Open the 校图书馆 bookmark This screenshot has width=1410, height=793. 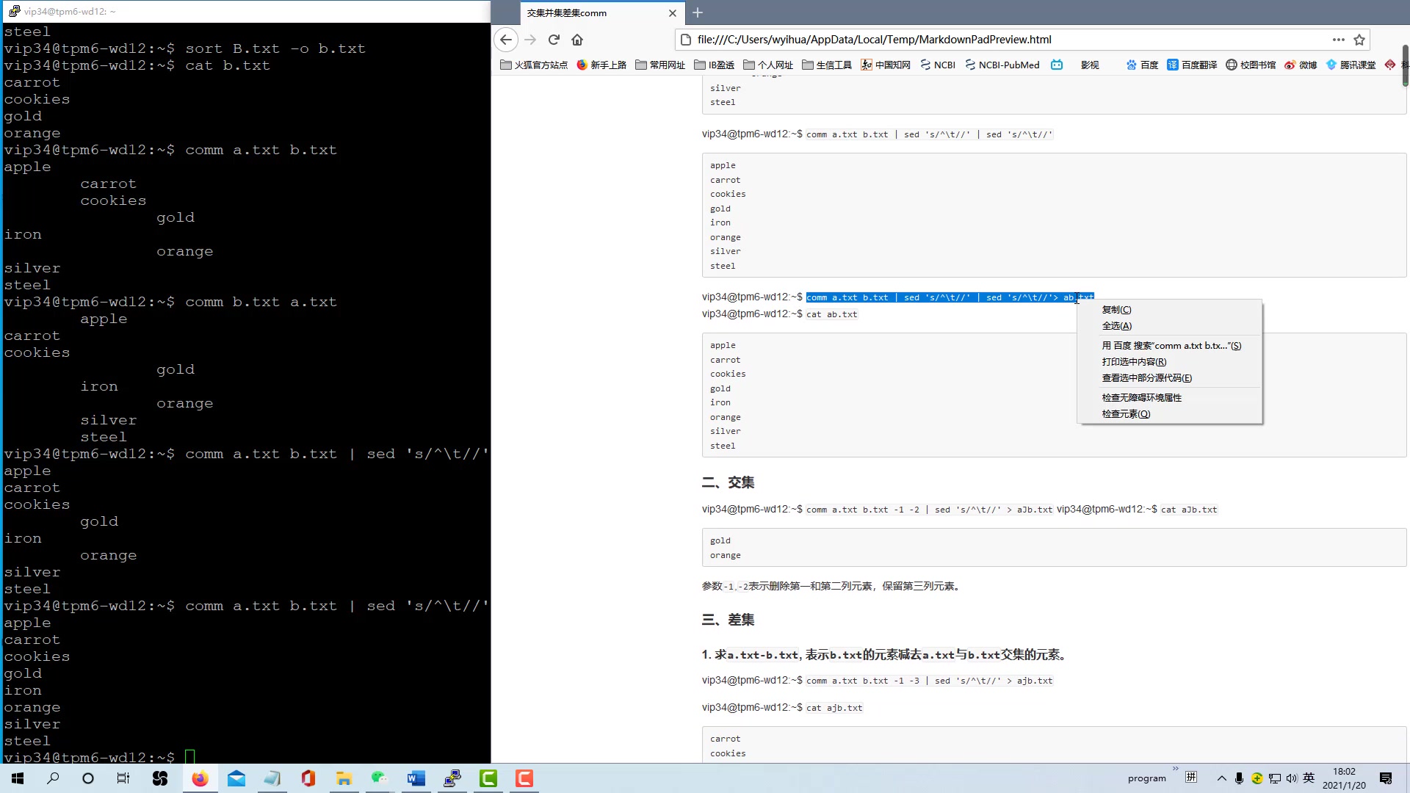[1251, 65]
